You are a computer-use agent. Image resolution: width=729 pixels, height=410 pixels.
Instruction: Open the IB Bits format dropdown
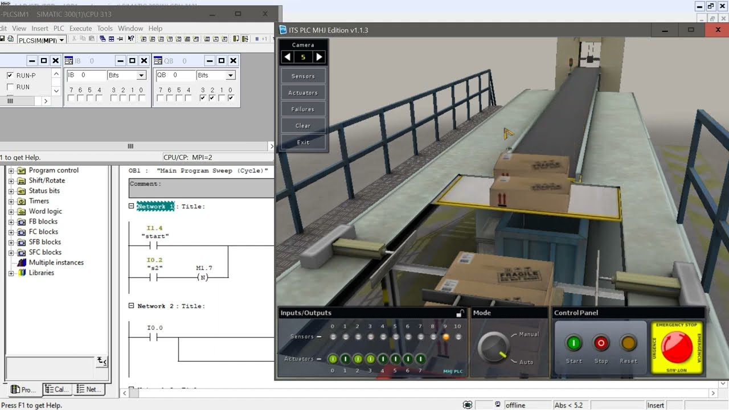click(141, 75)
